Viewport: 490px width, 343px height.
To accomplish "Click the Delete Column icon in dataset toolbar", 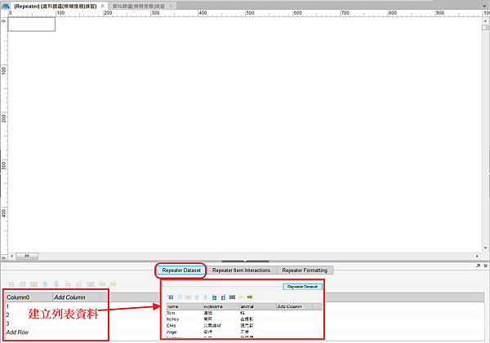I will (x=91, y=284).
